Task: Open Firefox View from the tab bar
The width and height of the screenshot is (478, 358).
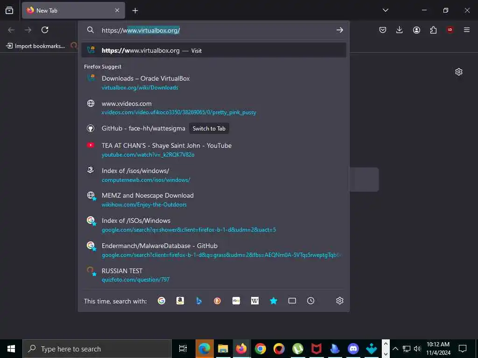Action: (9, 10)
